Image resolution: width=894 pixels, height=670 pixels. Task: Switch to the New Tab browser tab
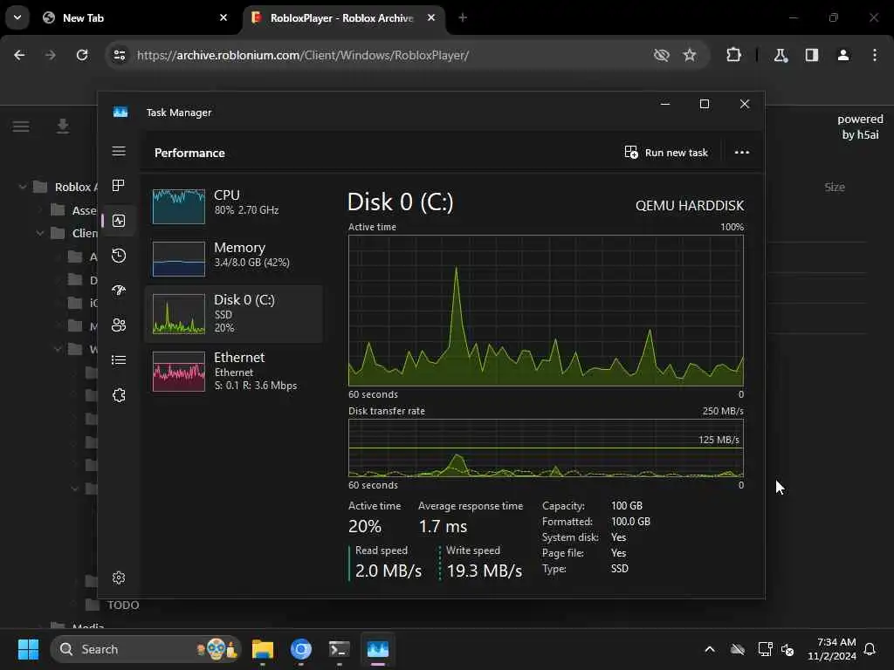click(135, 17)
